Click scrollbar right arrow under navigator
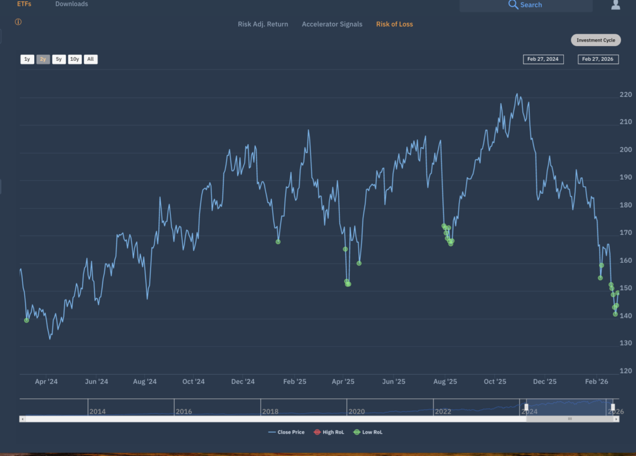The image size is (636, 456). (616, 419)
